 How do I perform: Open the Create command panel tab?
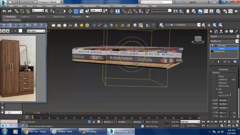coord(211,31)
